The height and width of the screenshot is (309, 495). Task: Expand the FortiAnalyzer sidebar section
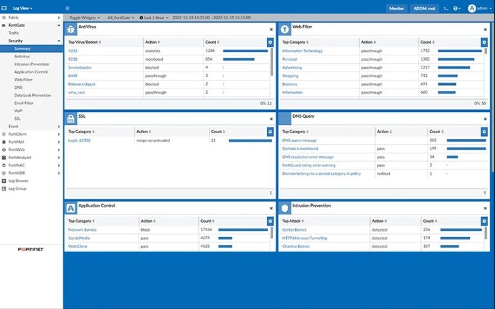[x=59, y=158]
